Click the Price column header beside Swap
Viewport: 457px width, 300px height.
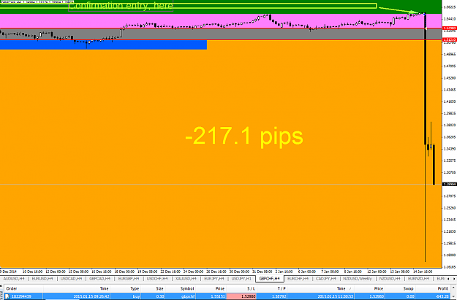[x=378, y=288]
